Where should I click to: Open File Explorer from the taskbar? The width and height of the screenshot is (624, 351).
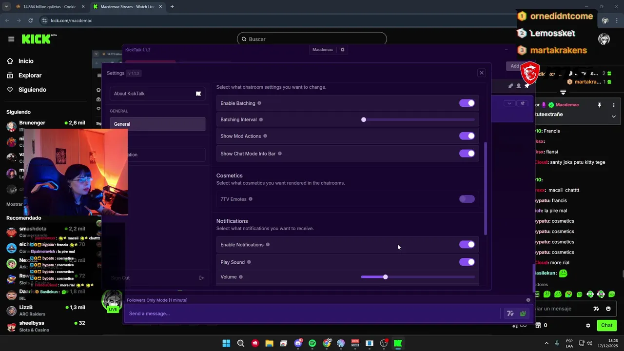point(269,343)
